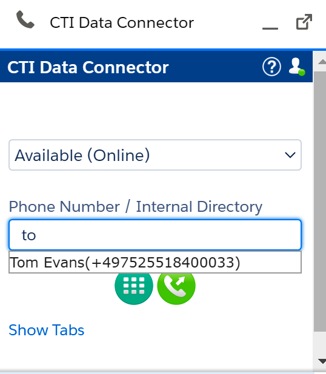Pop out the CTI panel window
This screenshot has width=326, height=374.
click(304, 22)
